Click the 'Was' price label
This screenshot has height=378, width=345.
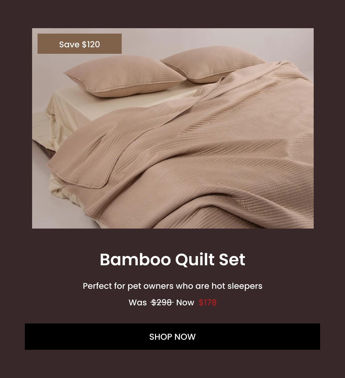(138, 302)
